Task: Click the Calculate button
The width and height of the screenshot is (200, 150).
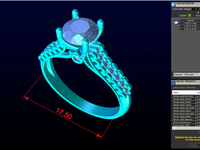Action: [195, 145]
